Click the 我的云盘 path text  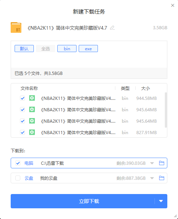[49, 178]
